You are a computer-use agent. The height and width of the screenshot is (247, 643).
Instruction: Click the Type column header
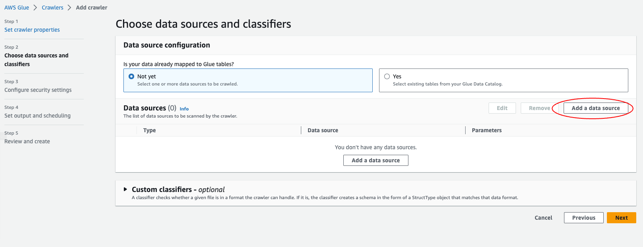(x=150, y=130)
